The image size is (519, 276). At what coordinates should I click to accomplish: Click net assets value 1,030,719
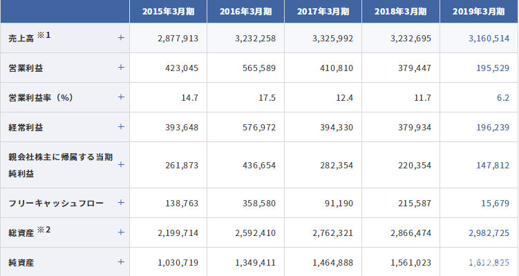click(x=178, y=263)
